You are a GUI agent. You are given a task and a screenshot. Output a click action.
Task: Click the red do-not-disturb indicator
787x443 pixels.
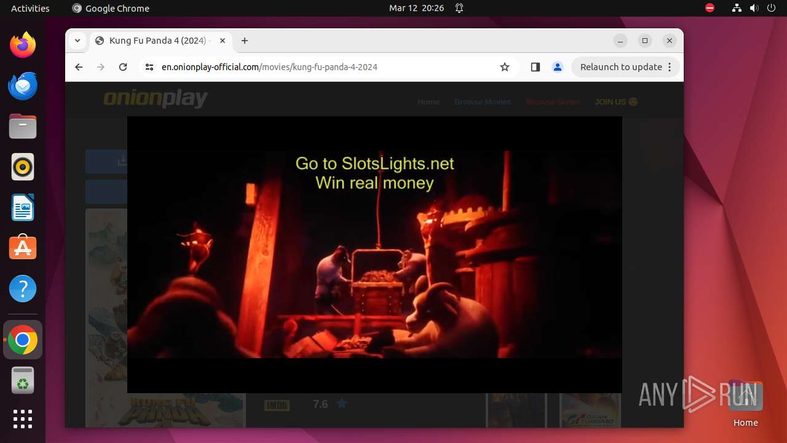coord(710,8)
